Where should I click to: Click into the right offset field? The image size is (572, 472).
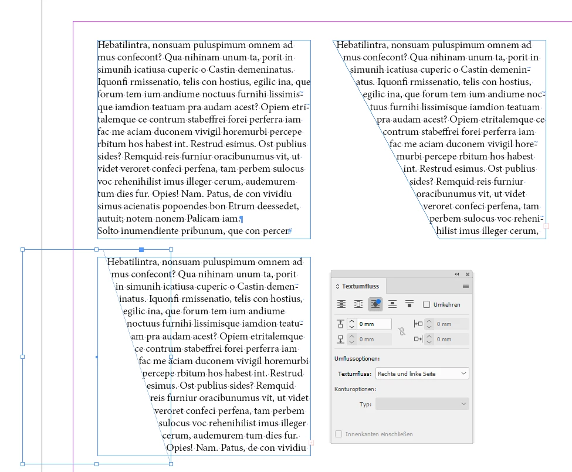(452, 339)
